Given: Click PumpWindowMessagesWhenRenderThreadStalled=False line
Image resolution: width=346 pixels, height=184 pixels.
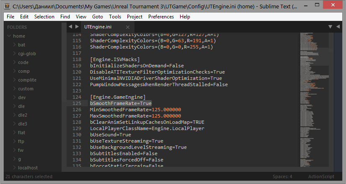Looking at the screenshot, I should click(x=159, y=84).
